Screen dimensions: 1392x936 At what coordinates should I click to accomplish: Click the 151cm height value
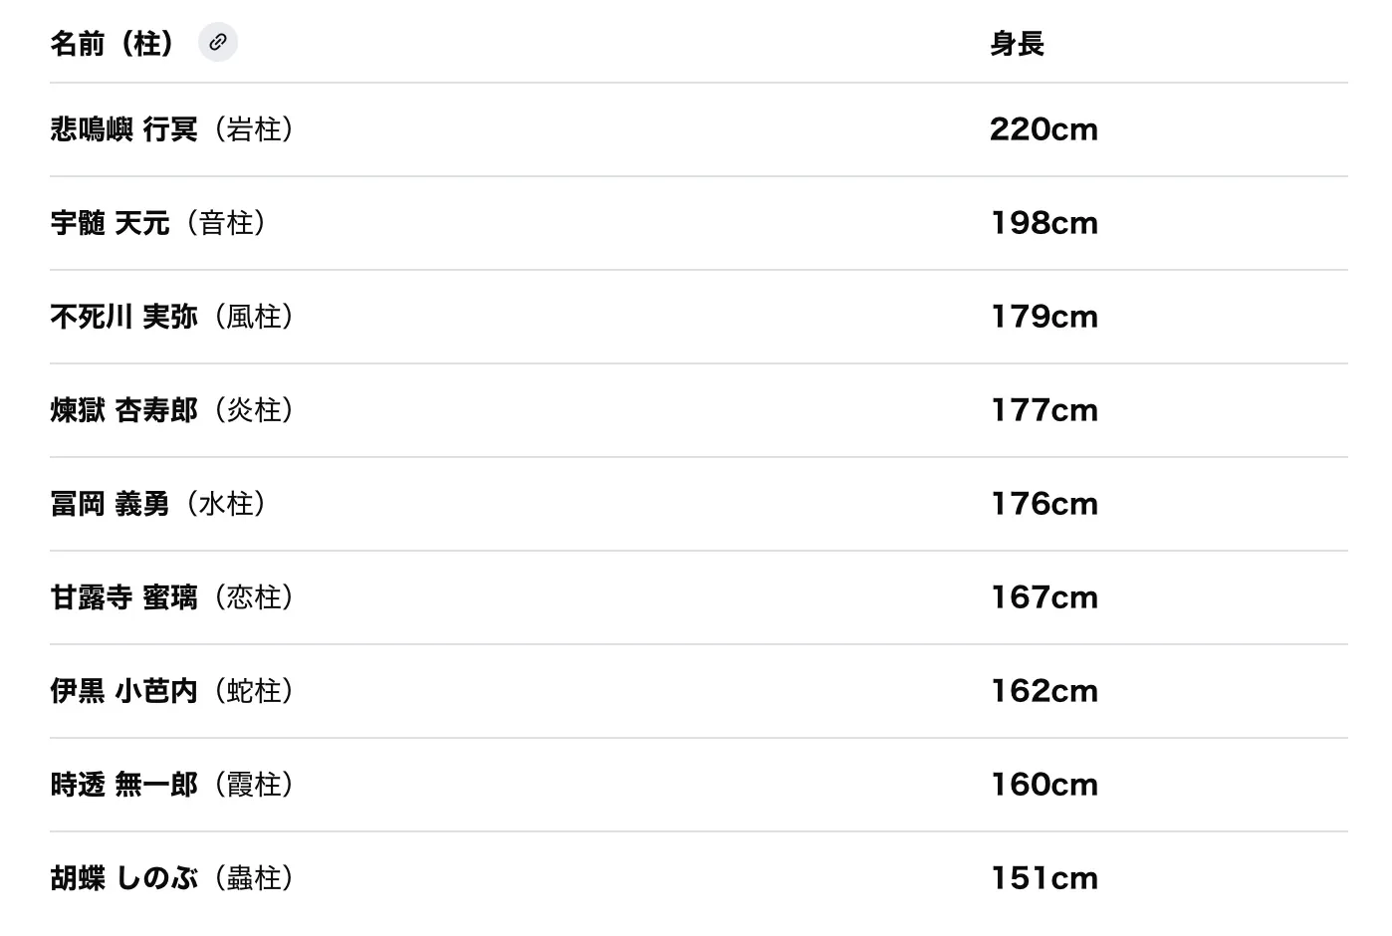1044,878
